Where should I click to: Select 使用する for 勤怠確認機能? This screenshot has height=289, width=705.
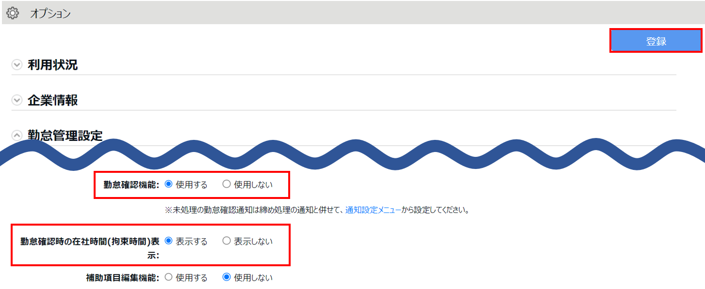coord(169,184)
